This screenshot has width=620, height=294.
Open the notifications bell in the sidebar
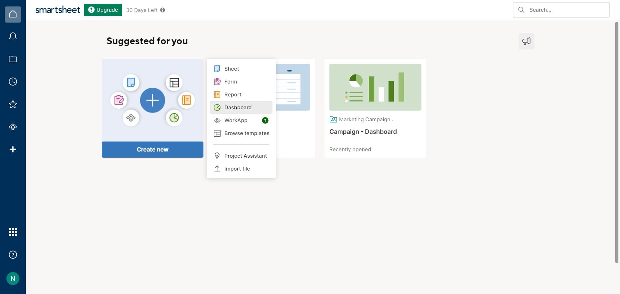click(13, 36)
